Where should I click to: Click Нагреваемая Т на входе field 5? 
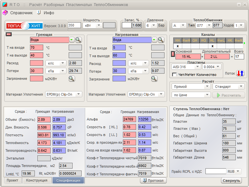pos(119,47)
